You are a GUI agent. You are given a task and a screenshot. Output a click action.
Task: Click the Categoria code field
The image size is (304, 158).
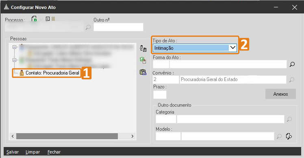click(166, 119)
